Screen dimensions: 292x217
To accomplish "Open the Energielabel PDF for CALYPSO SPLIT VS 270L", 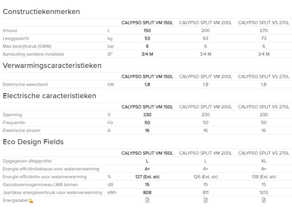I will click(x=264, y=200).
